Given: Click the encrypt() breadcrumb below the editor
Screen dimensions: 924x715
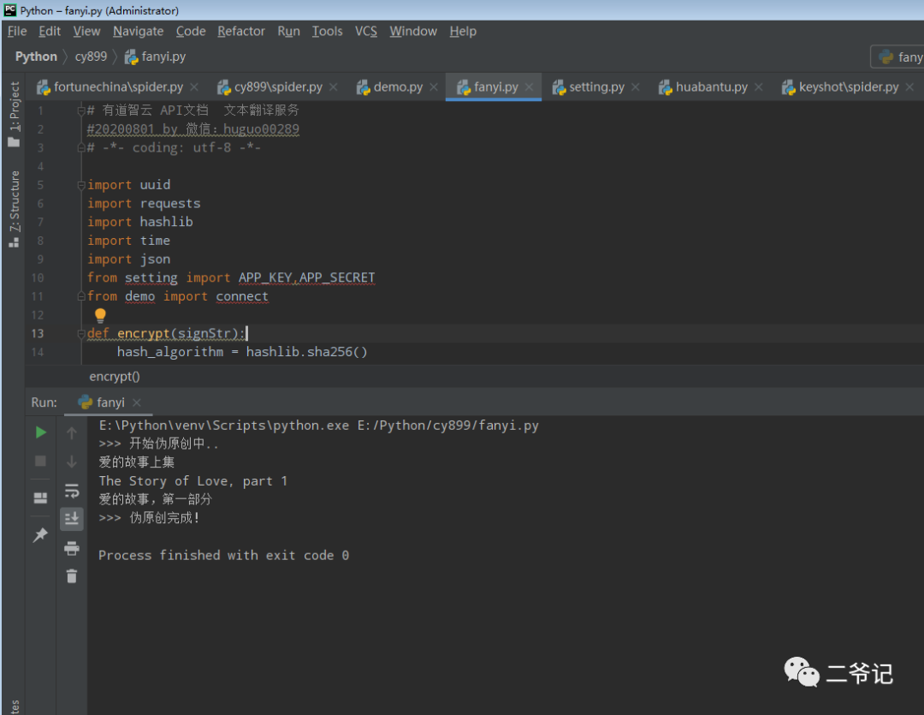Looking at the screenshot, I should 115,377.
